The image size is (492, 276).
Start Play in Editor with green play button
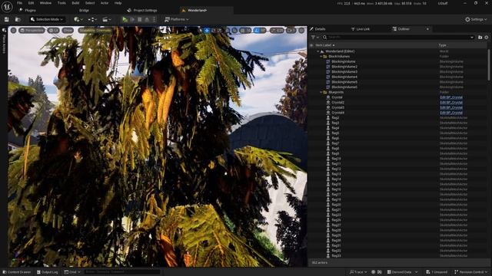coord(125,19)
